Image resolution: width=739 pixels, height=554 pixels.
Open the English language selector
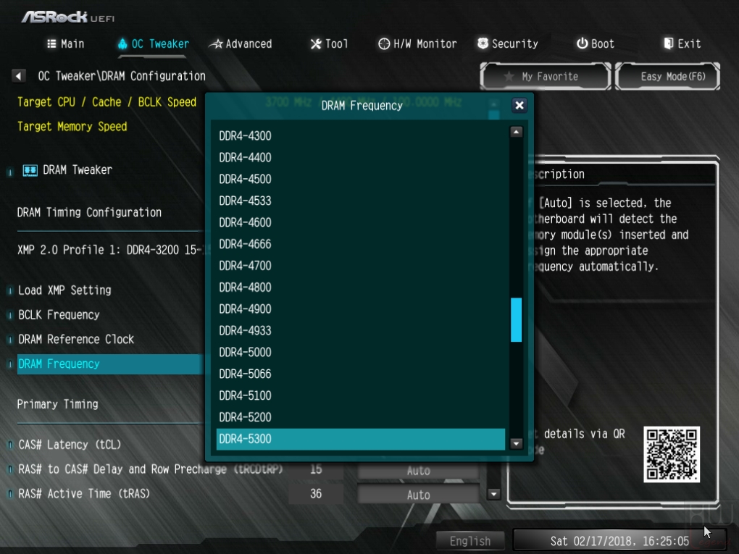[x=470, y=541]
